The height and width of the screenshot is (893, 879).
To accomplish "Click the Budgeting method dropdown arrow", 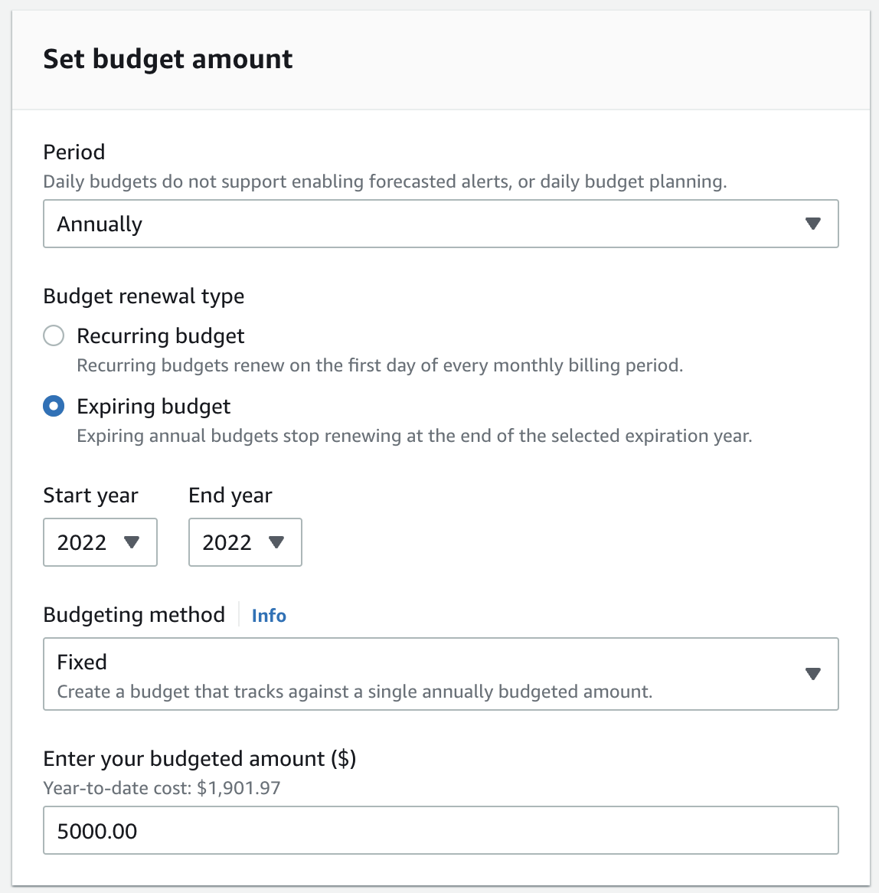I will [x=813, y=674].
